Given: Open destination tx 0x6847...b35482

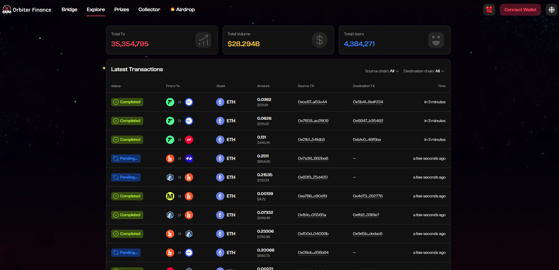Looking at the screenshot, I should [368, 121].
